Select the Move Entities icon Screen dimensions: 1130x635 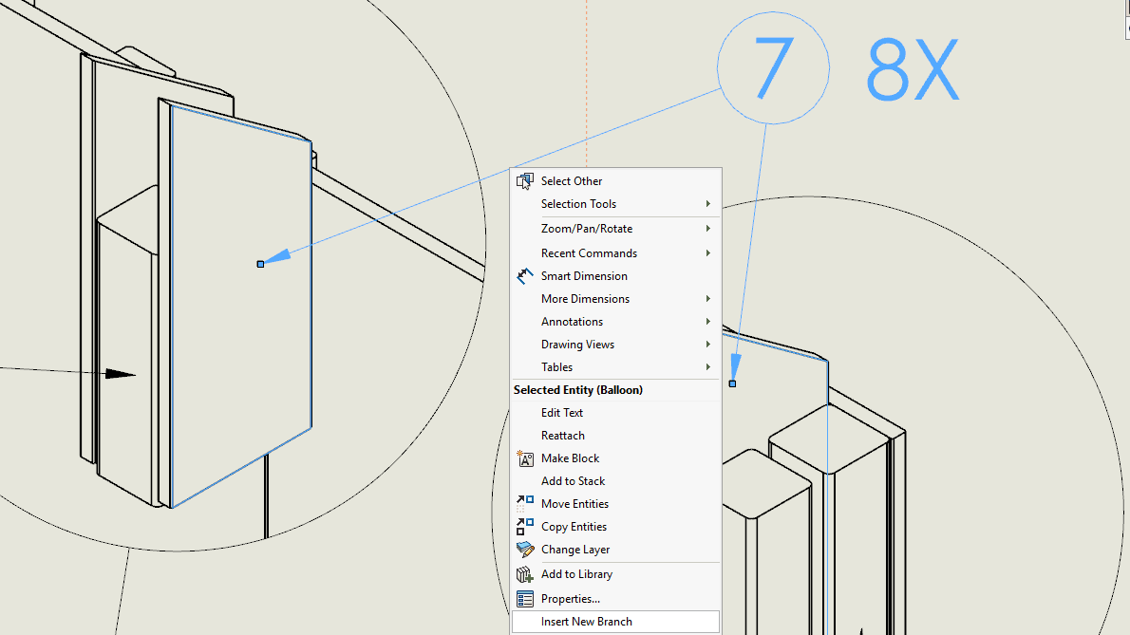coord(525,504)
